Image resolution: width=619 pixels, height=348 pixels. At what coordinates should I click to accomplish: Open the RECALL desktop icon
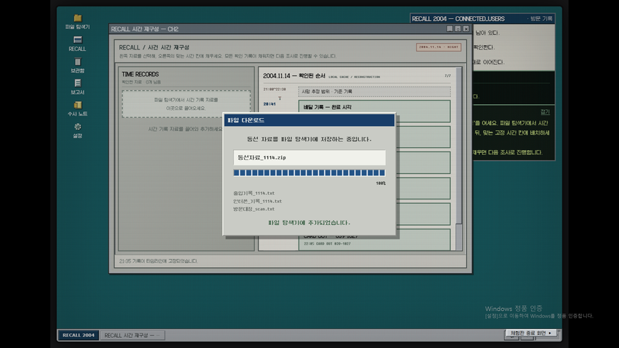click(77, 44)
